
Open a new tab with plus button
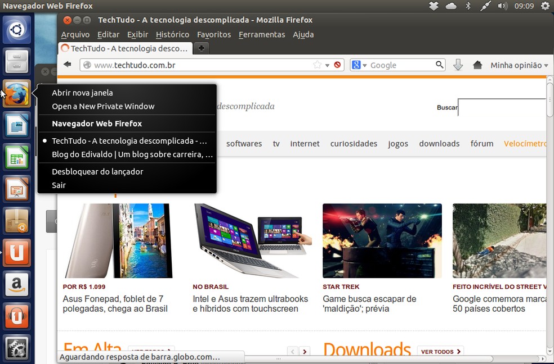click(x=201, y=48)
